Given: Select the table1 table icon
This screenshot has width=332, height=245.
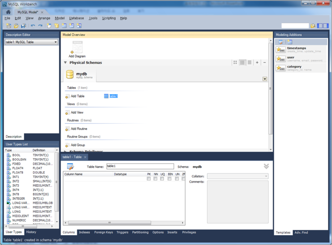Looking at the screenshot, I should coord(106,96).
